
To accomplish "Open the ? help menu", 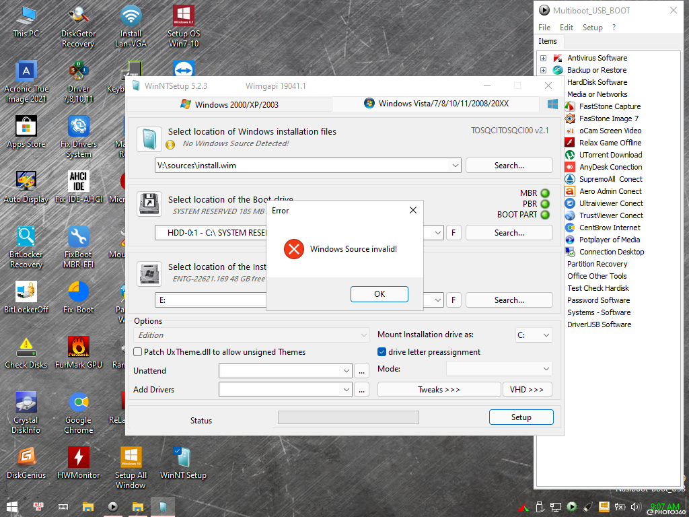I will pos(614,27).
